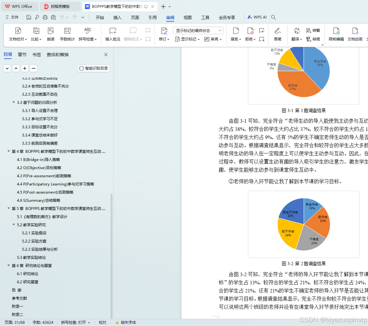Convert text with 转简 button
The height and width of the screenshot is (326, 368).
[313, 39]
